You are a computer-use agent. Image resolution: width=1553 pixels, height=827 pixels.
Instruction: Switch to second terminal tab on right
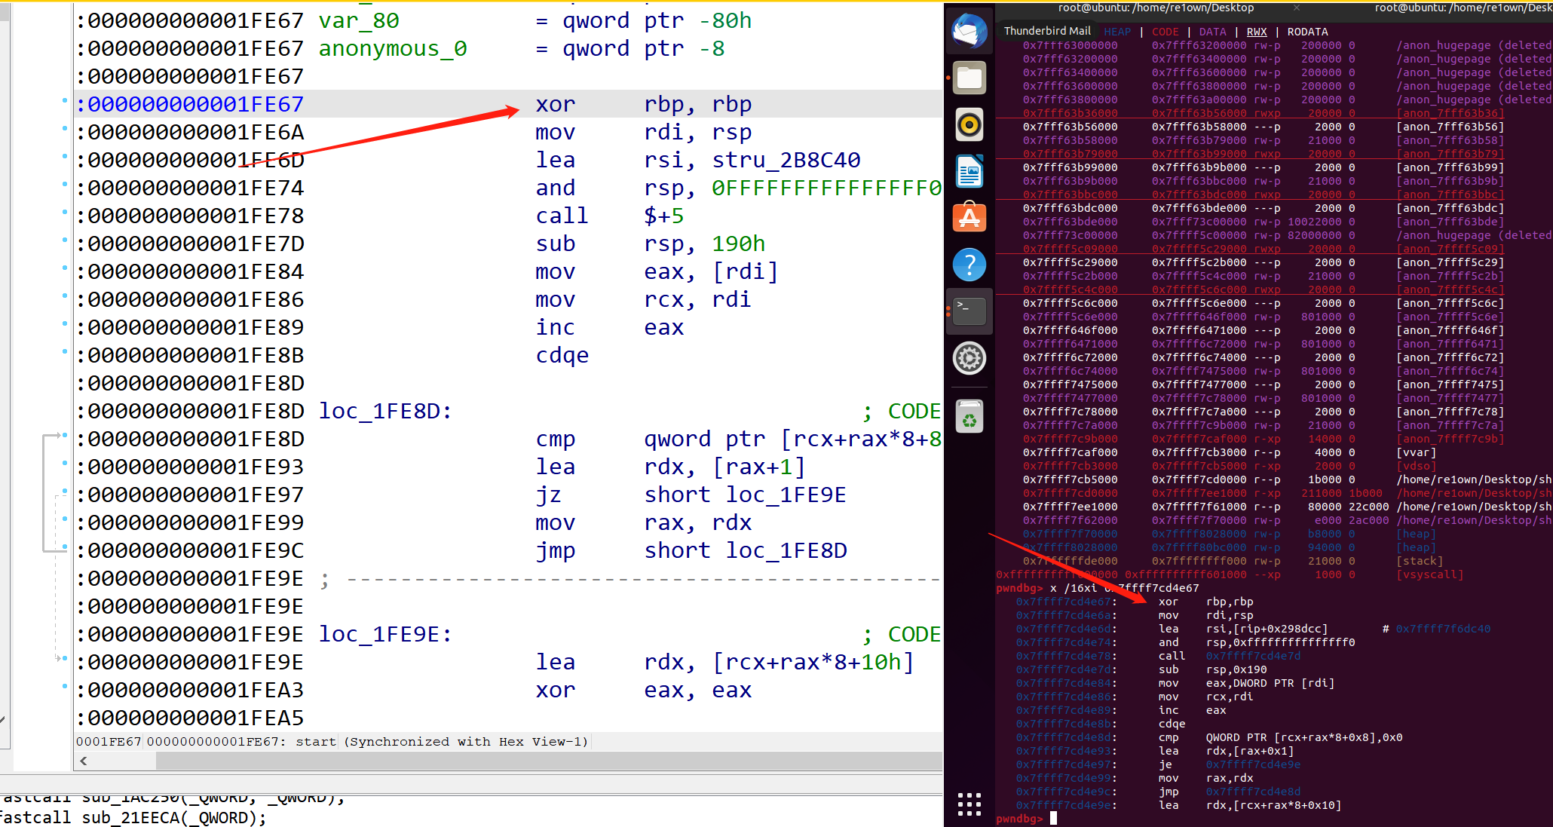[x=1463, y=8]
